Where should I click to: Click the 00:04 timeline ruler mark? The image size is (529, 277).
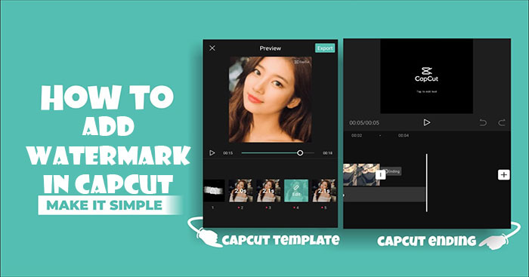click(x=404, y=135)
